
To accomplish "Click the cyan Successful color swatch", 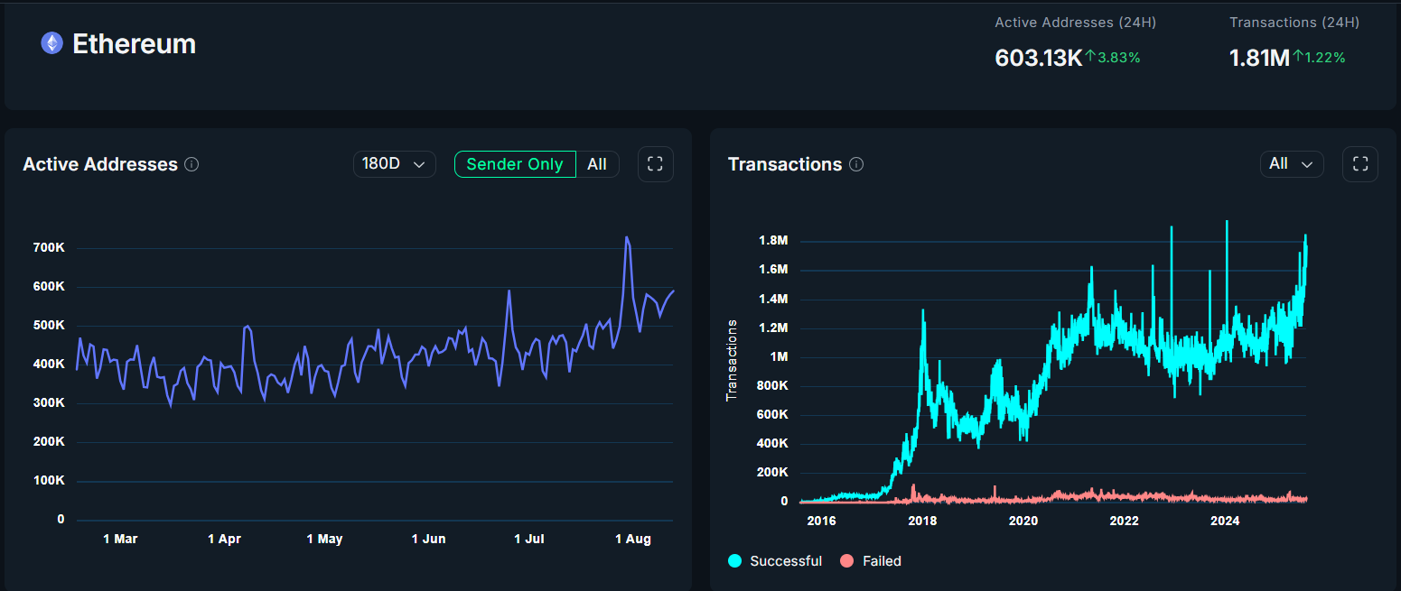I will click(734, 561).
